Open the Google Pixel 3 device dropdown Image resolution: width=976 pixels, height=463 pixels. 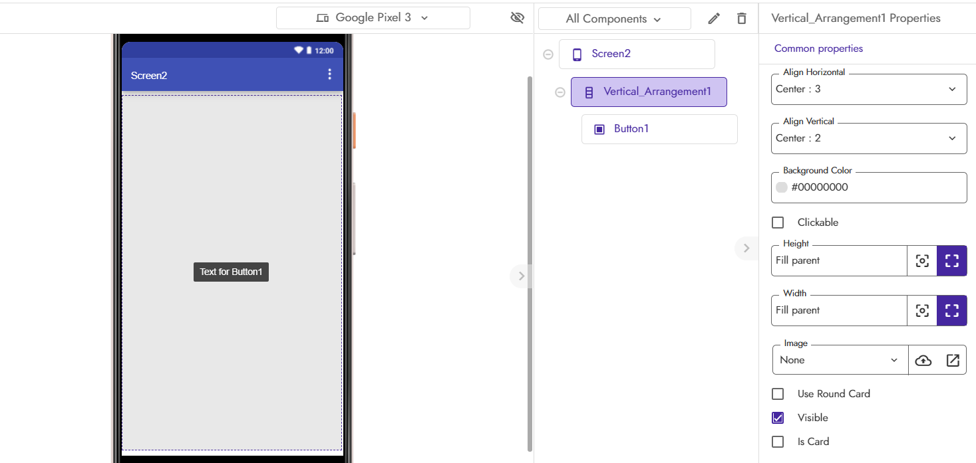[373, 18]
